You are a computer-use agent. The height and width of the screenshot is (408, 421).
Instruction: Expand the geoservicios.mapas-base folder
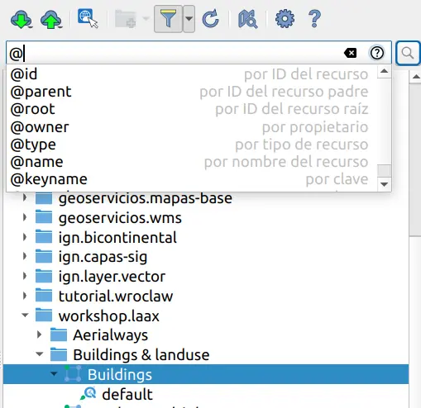click(25, 197)
